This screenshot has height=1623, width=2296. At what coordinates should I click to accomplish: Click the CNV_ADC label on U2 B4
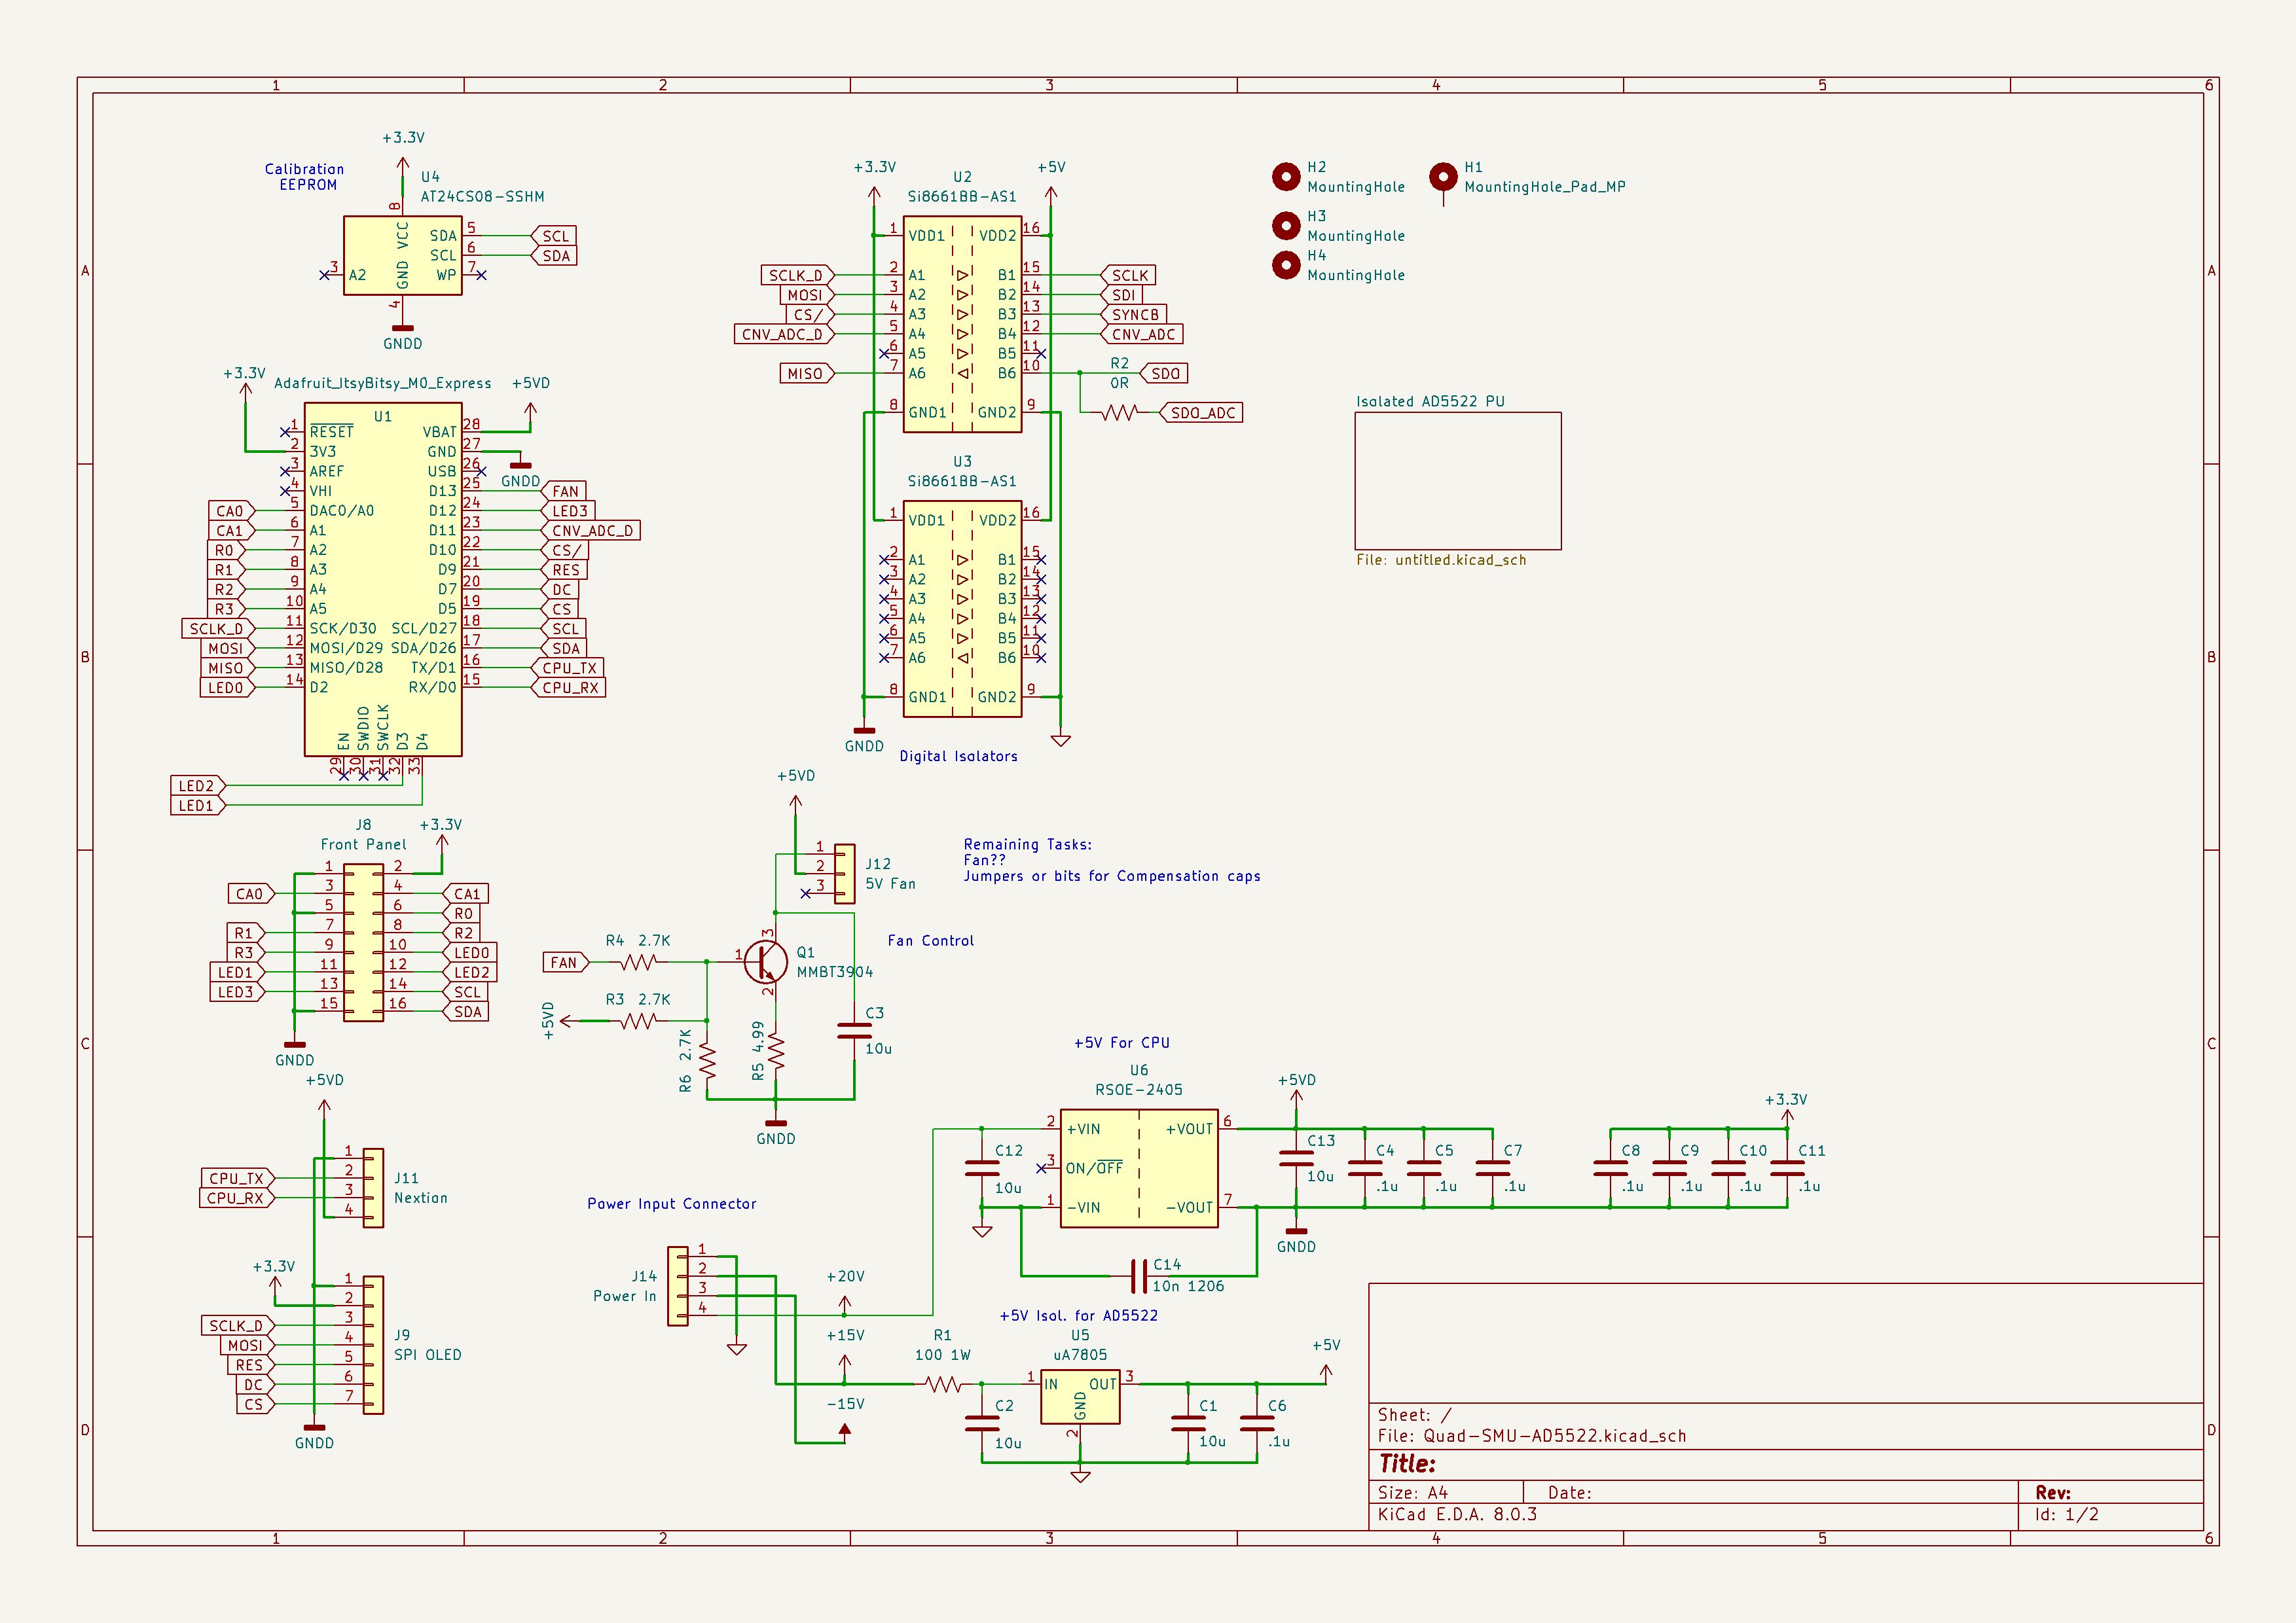tap(1141, 335)
